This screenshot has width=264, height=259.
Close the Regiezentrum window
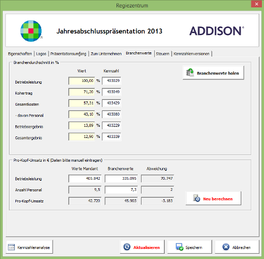pyautogui.click(x=257, y=4)
